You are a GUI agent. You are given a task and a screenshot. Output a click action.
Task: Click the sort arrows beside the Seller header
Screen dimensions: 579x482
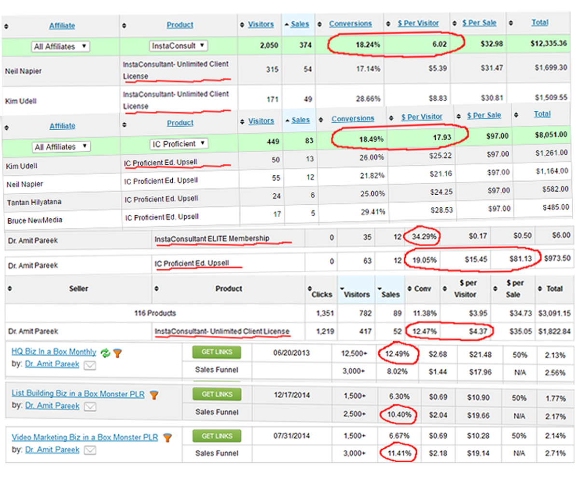(x=10, y=289)
